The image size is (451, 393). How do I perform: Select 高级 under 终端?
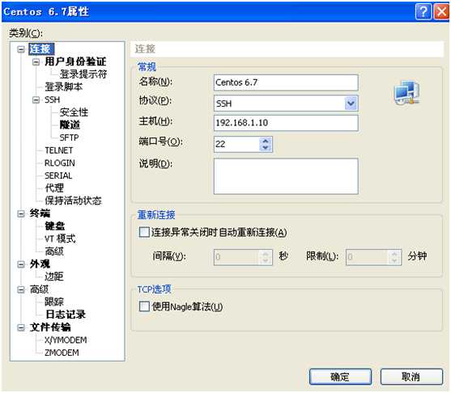point(54,251)
